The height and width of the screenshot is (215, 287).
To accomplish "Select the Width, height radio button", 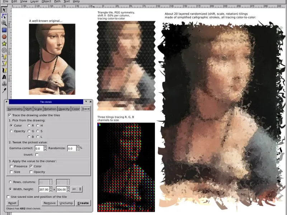I will [10, 189].
